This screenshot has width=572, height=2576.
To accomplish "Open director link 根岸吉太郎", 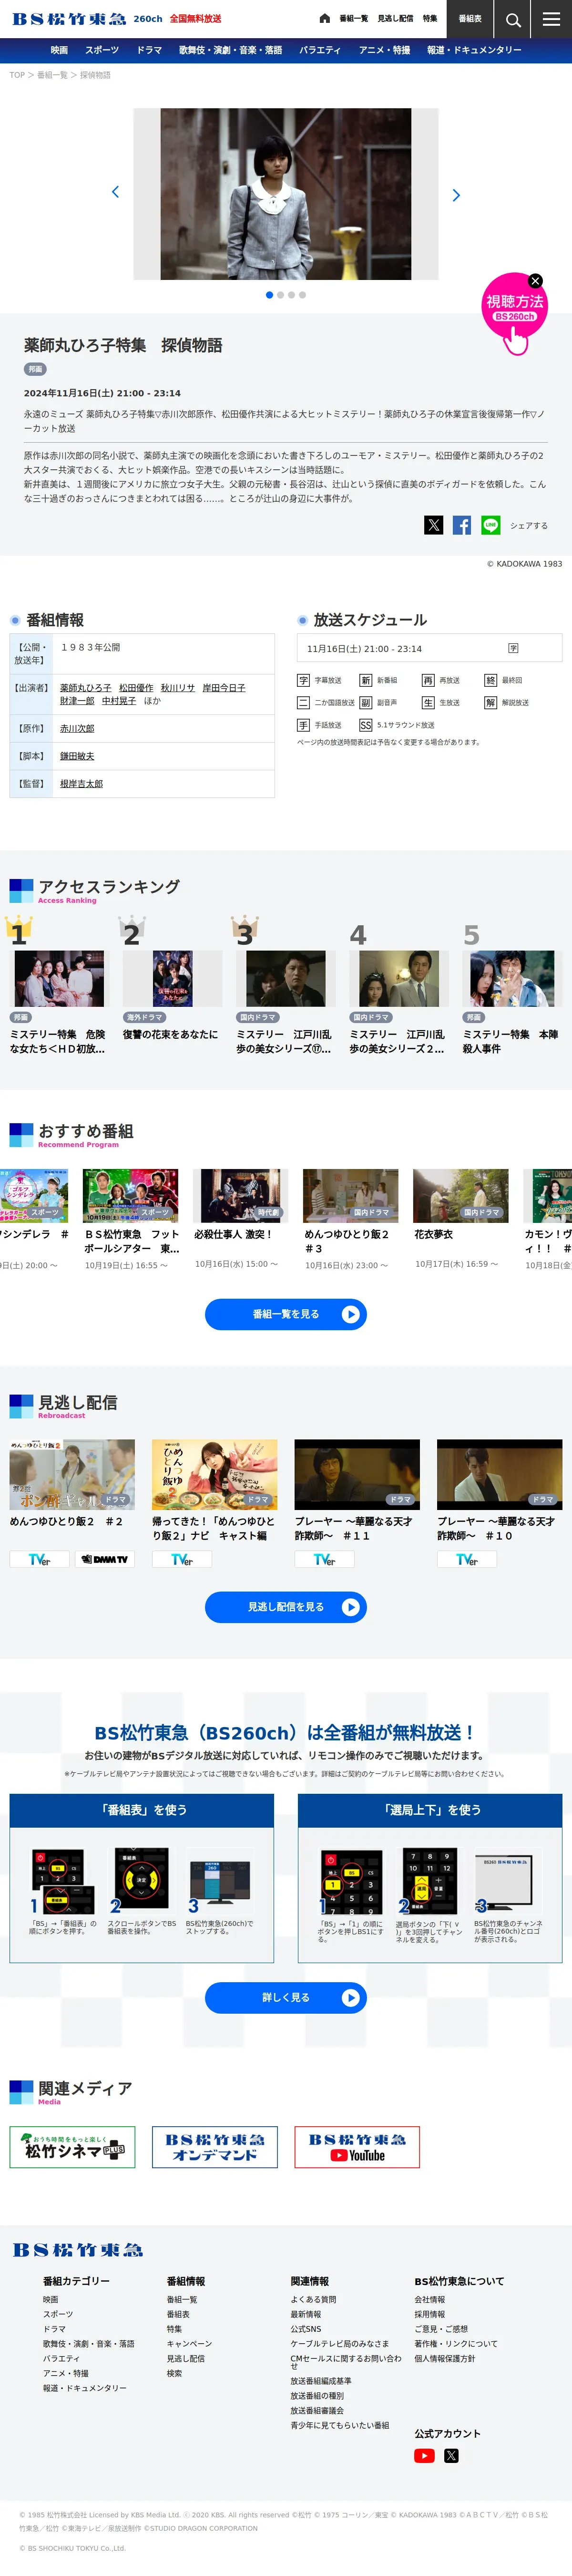I will 81,784.
